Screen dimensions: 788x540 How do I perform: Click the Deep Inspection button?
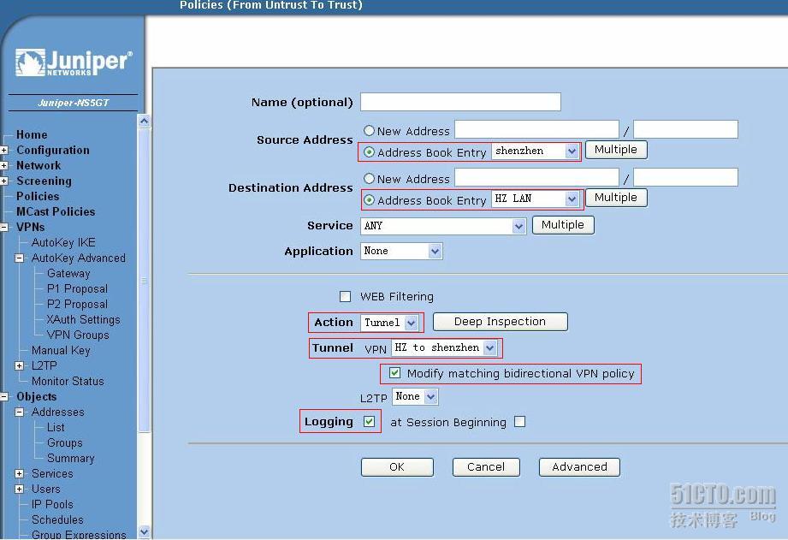click(x=500, y=322)
